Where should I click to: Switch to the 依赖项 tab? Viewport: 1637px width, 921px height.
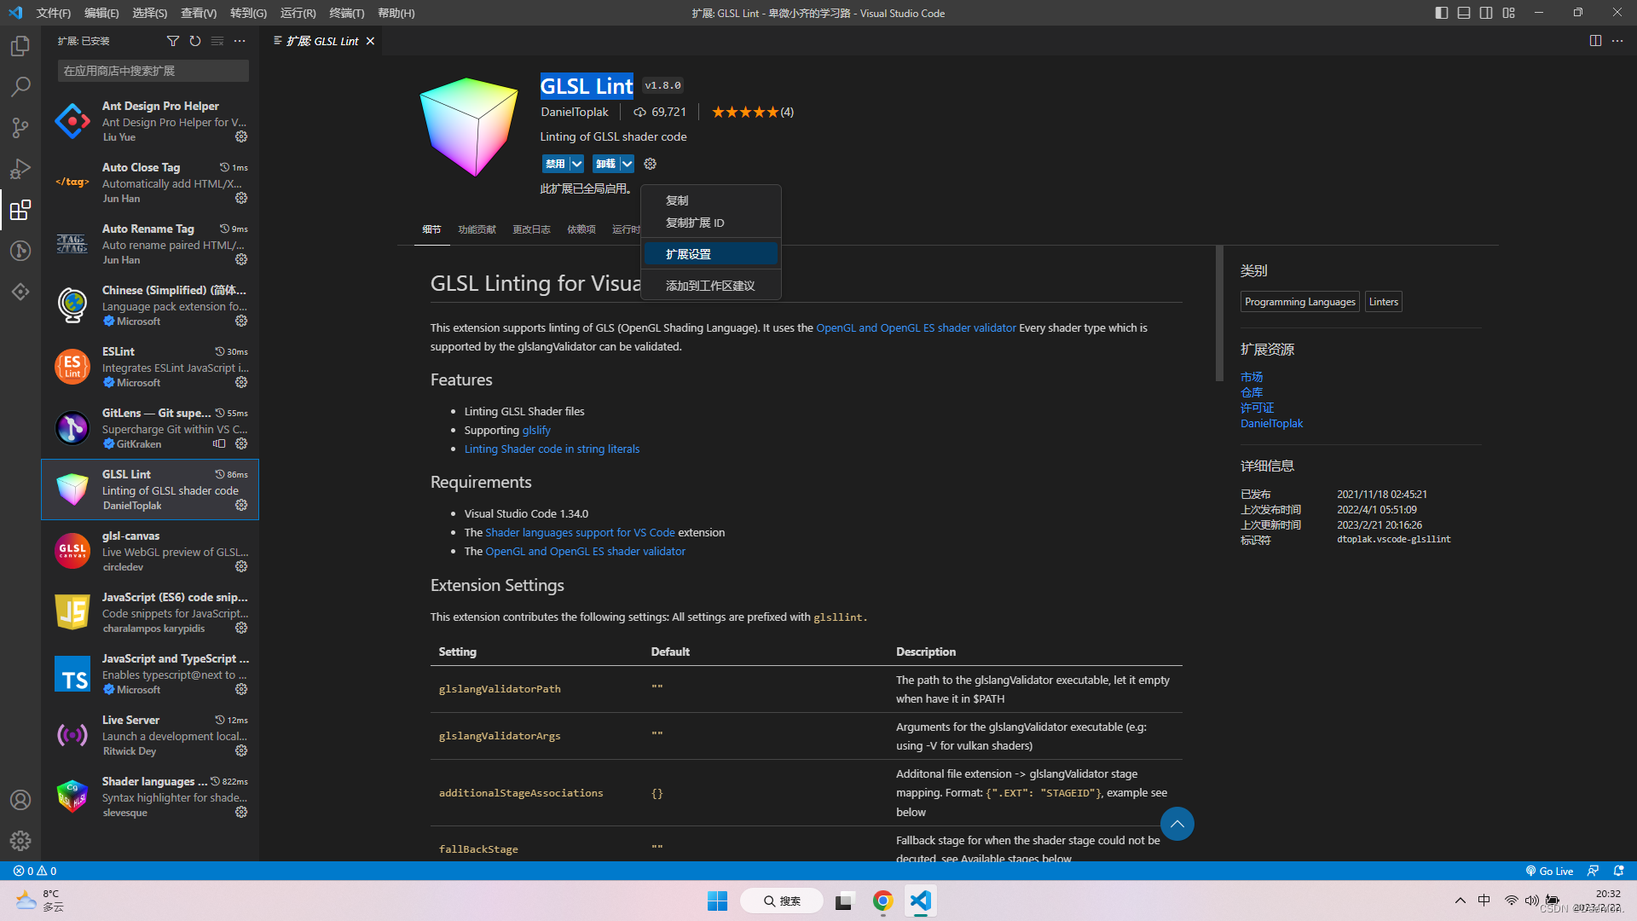(x=581, y=229)
